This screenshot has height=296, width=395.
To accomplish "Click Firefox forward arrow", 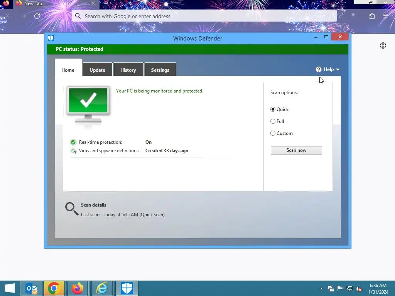I will (x=23, y=16).
